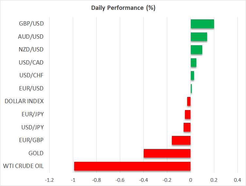Click the EUR/USD category label
246x186 pixels.
coord(31,88)
